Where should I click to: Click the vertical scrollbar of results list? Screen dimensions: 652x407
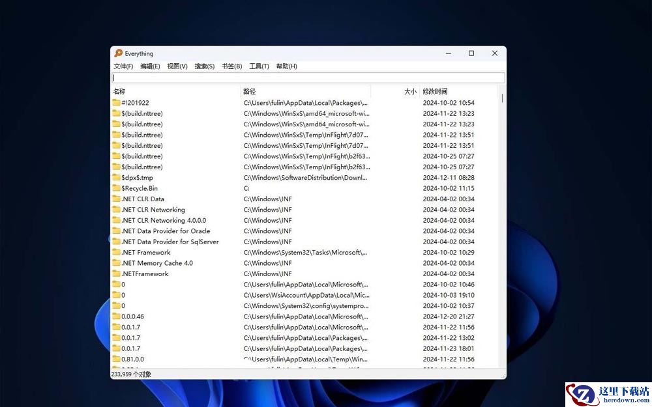click(502, 227)
